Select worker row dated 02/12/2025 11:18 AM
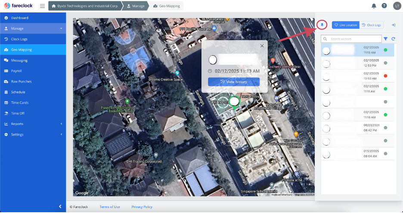 pyautogui.click(x=357, y=115)
